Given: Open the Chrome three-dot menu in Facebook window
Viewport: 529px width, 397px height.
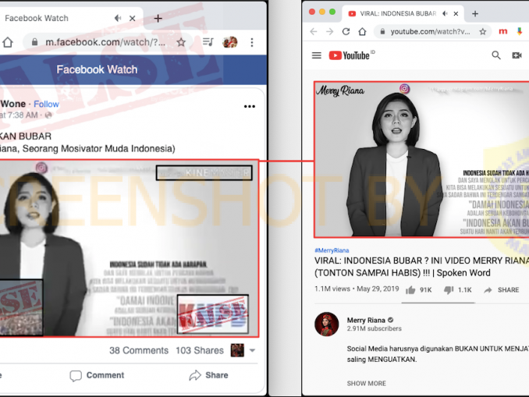Looking at the screenshot, I should (252, 42).
